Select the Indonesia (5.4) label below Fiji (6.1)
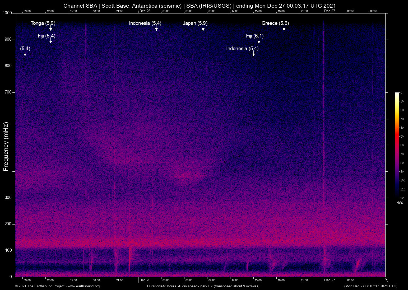The width and height of the screenshot is (408, 290). [242, 49]
